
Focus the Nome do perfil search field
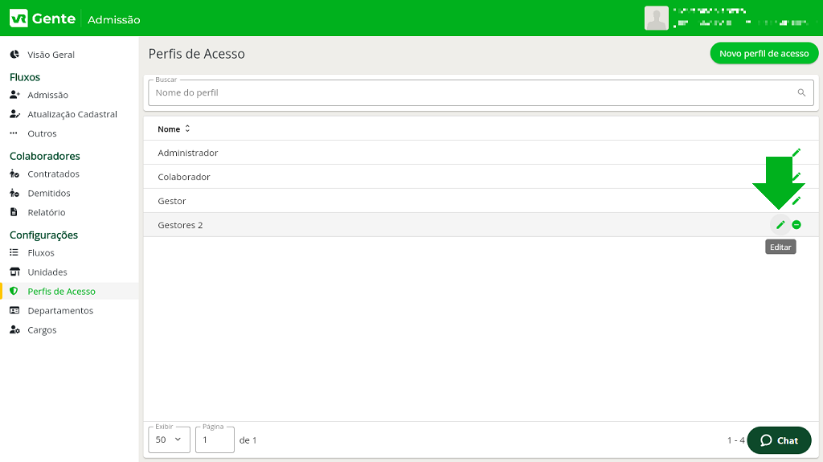tap(470, 93)
